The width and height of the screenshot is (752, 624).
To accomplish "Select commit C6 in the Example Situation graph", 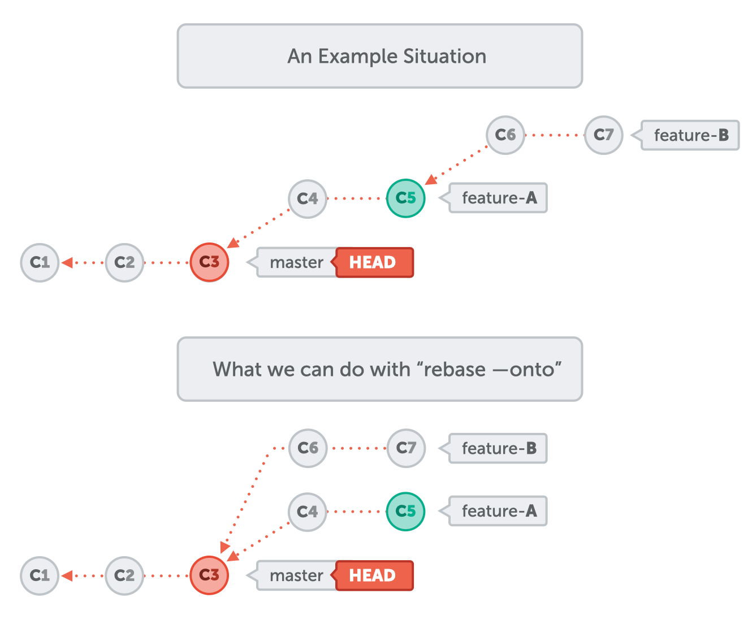I will click(x=505, y=135).
